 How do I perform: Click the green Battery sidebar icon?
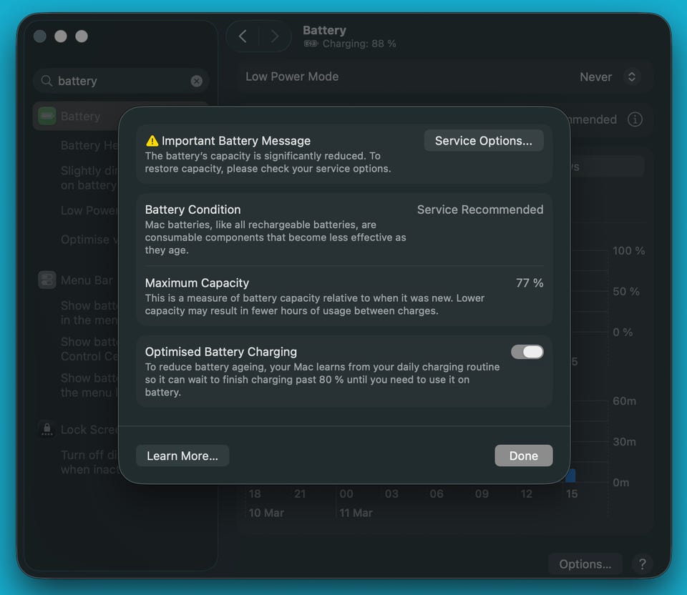coord(47,117)
